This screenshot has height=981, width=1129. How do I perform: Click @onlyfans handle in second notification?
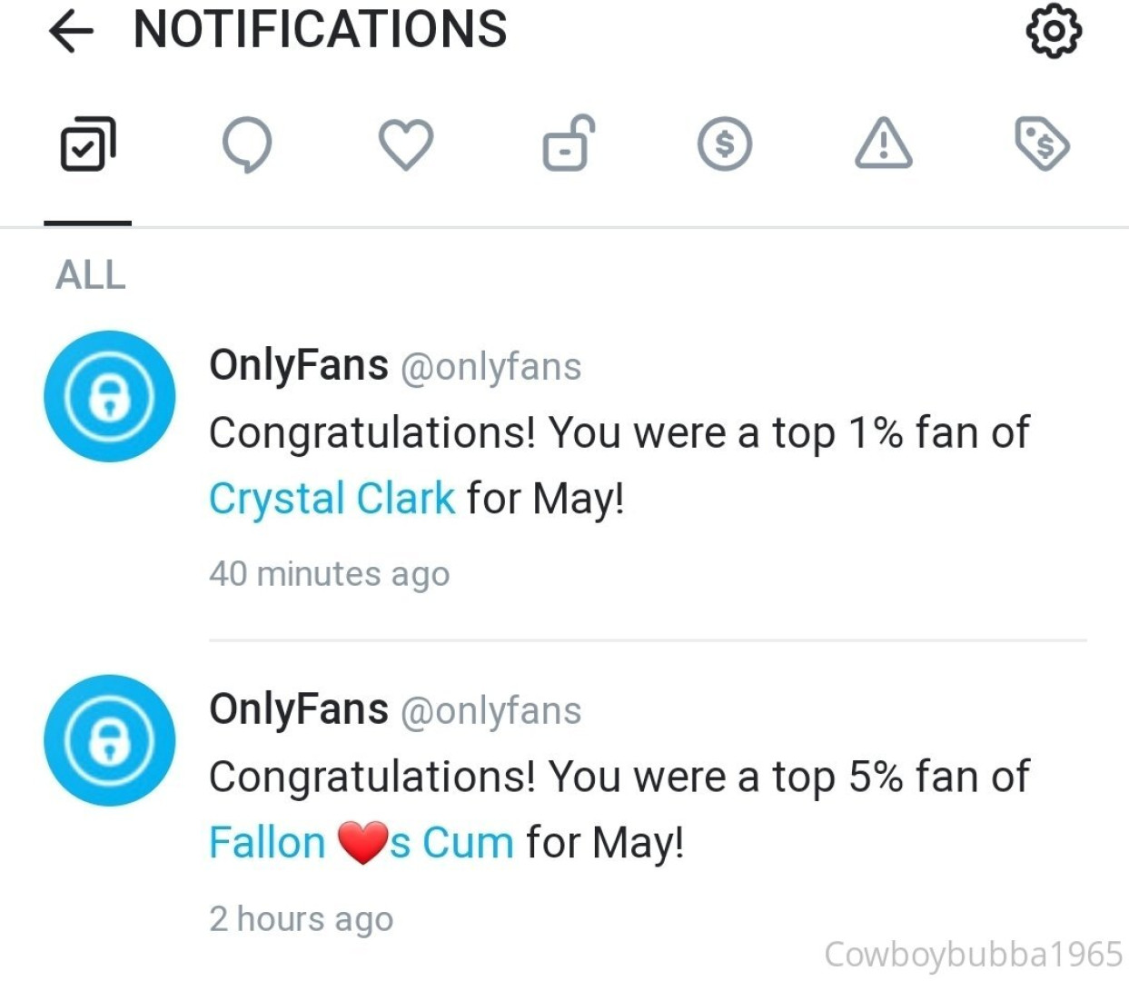[x=490, y=711]
